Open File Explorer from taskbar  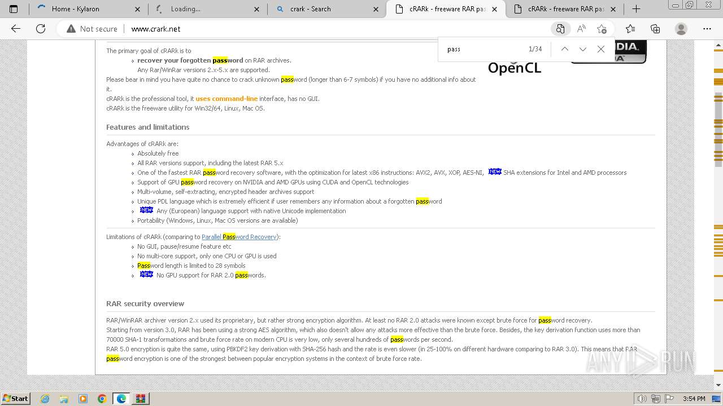[64, 399]
